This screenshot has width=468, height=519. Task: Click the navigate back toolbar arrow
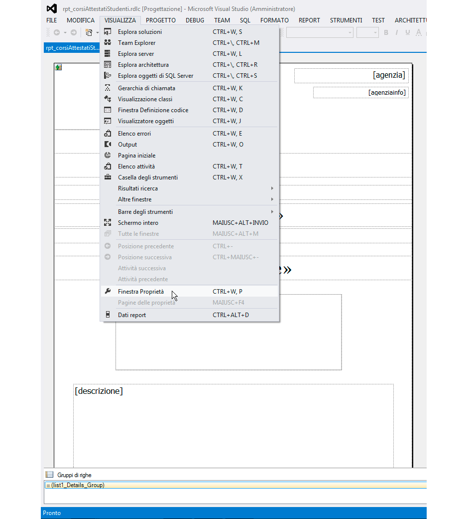(57, 32)
